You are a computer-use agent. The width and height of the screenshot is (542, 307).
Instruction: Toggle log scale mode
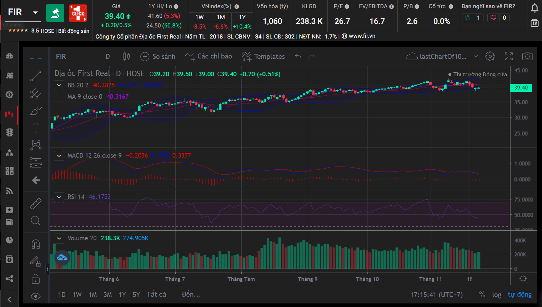pos(497,295)
